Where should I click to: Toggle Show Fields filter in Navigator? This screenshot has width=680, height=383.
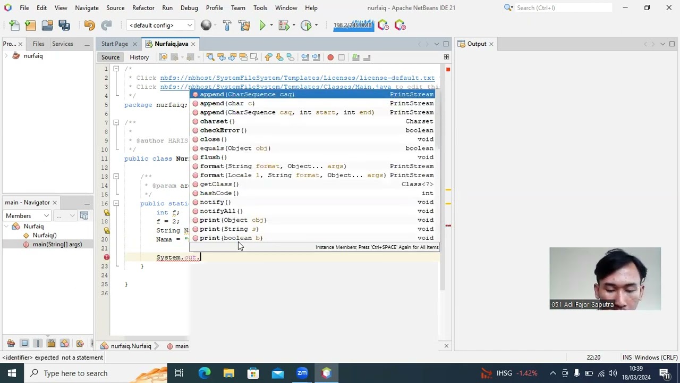(24, 343)
